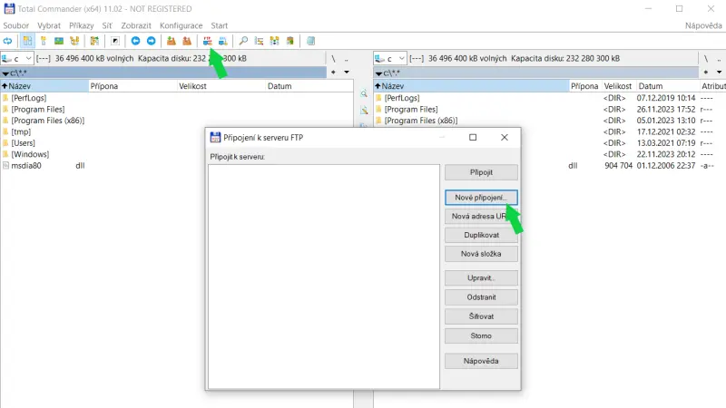Open the Vybrat menu

(49, 25)
